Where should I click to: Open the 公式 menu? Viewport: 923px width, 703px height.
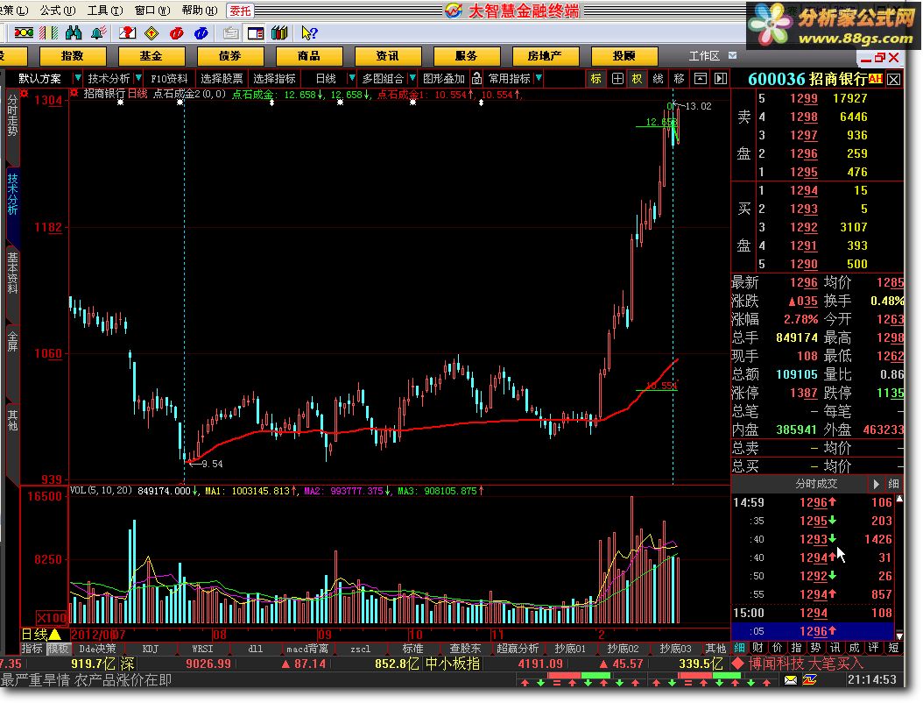click(57, 11)
